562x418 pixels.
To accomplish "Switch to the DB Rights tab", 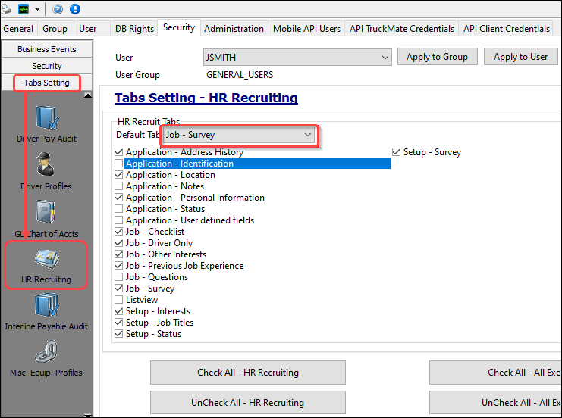I will [x=134, y=29].
